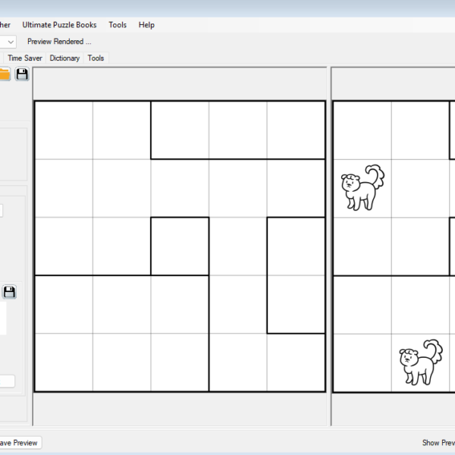Click the dog image in the second row
455x455 pixels.
point(362,187)
